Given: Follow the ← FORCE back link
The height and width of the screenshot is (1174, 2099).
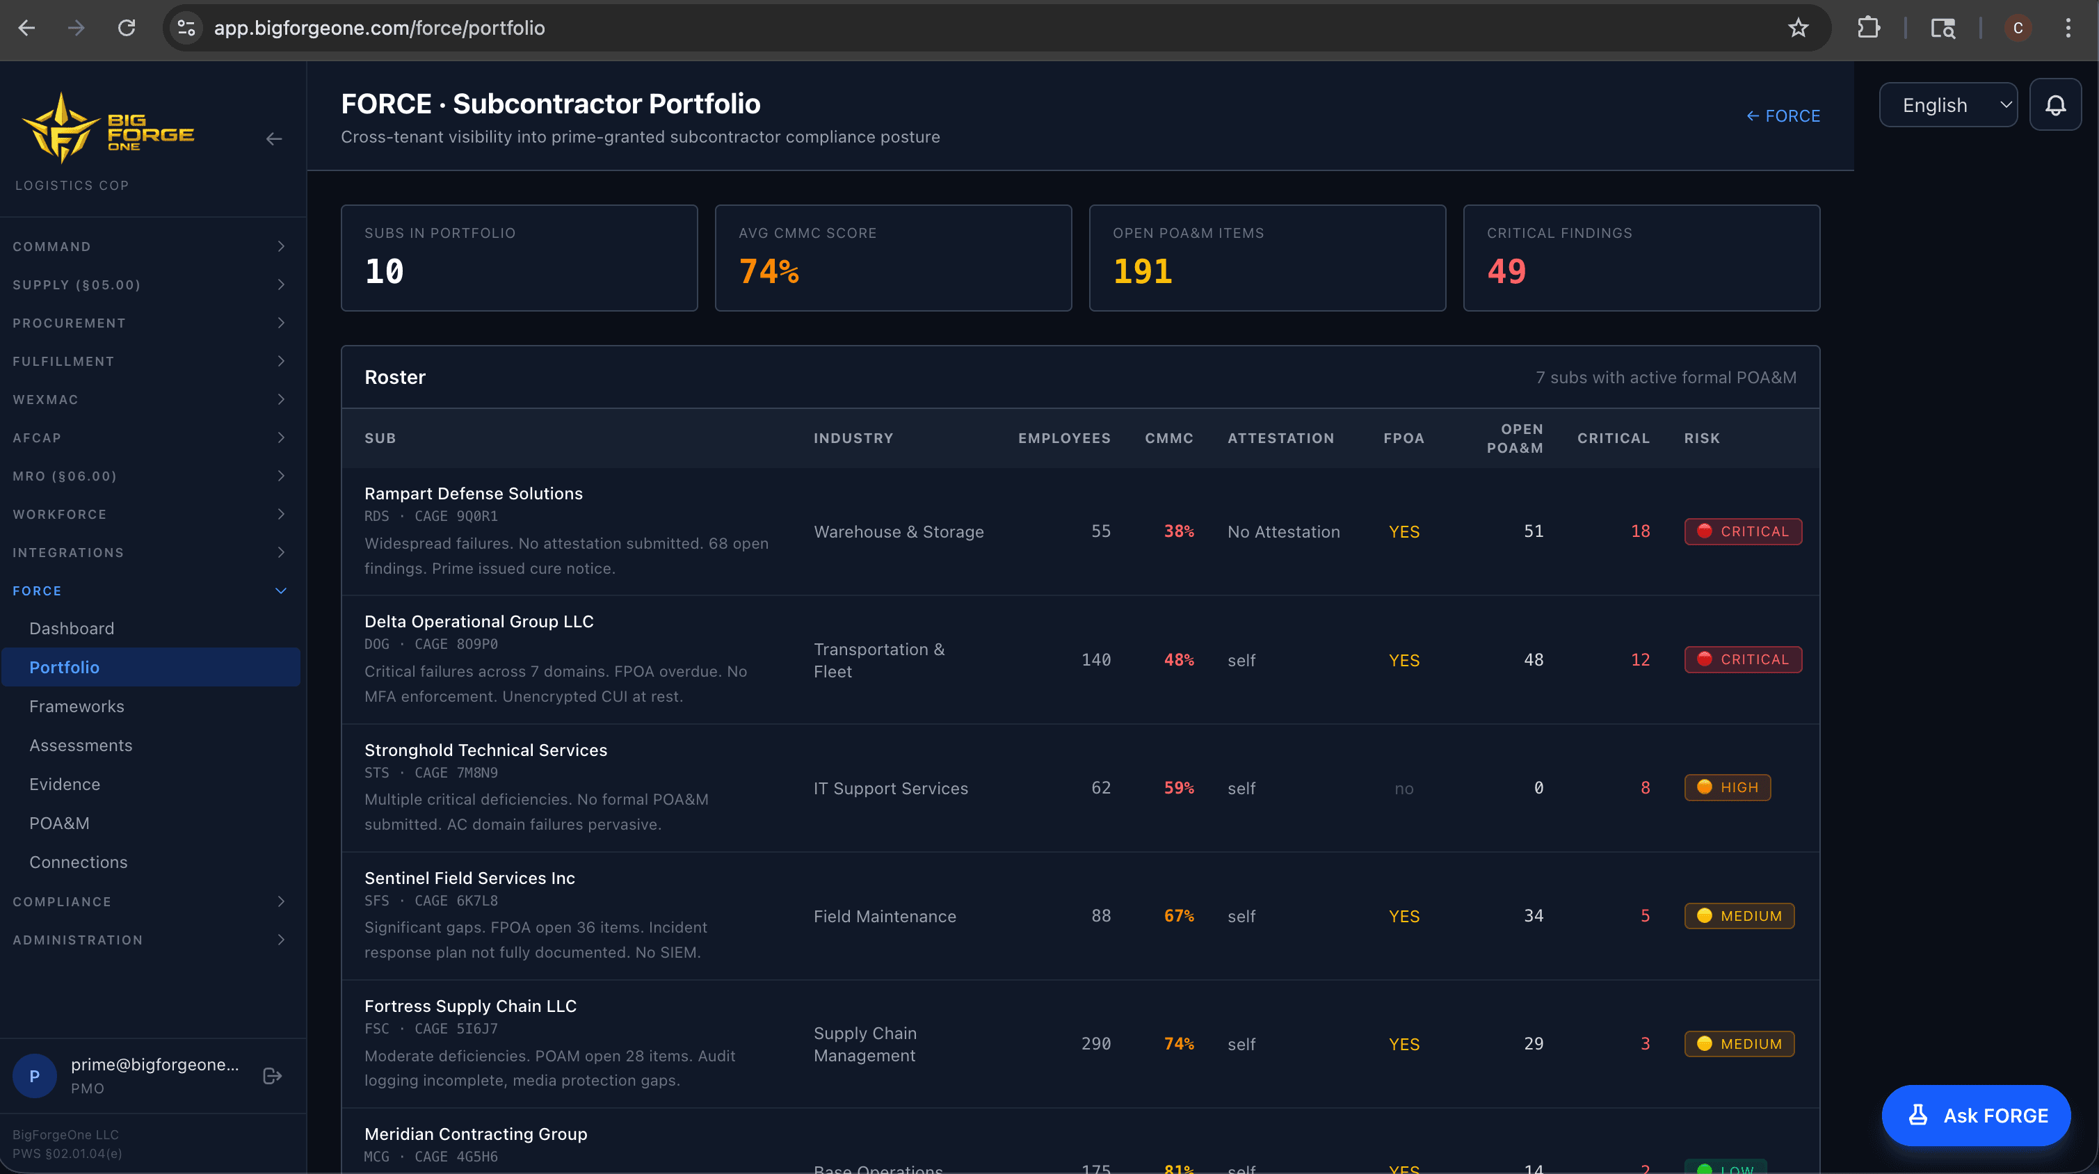Looking at the screenshot, I should (x=1783, y=115).
